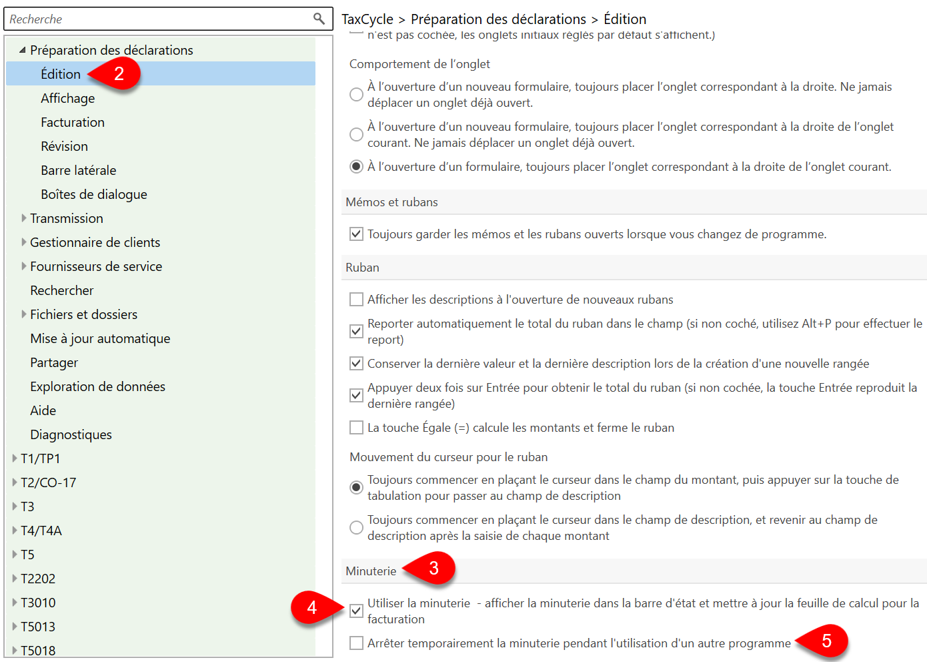This screenshot has width=927, height=662.
Task: Expand the T2/CO-17 module node
Action: click(x=15, y=482)
